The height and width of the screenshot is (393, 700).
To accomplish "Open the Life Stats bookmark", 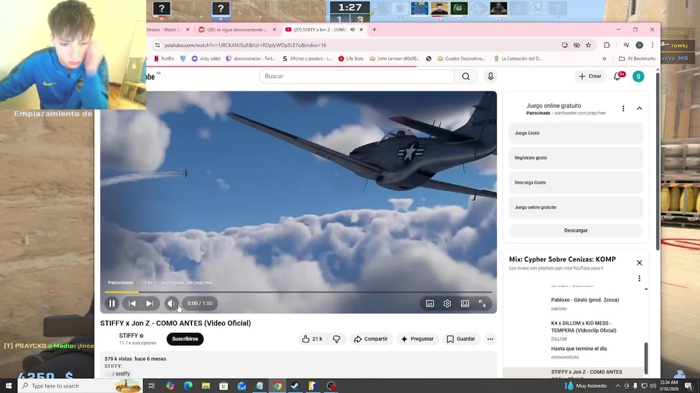I will [351, 58].
